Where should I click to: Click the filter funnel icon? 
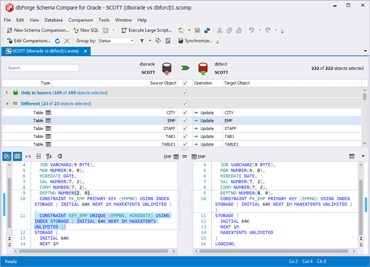142,41
